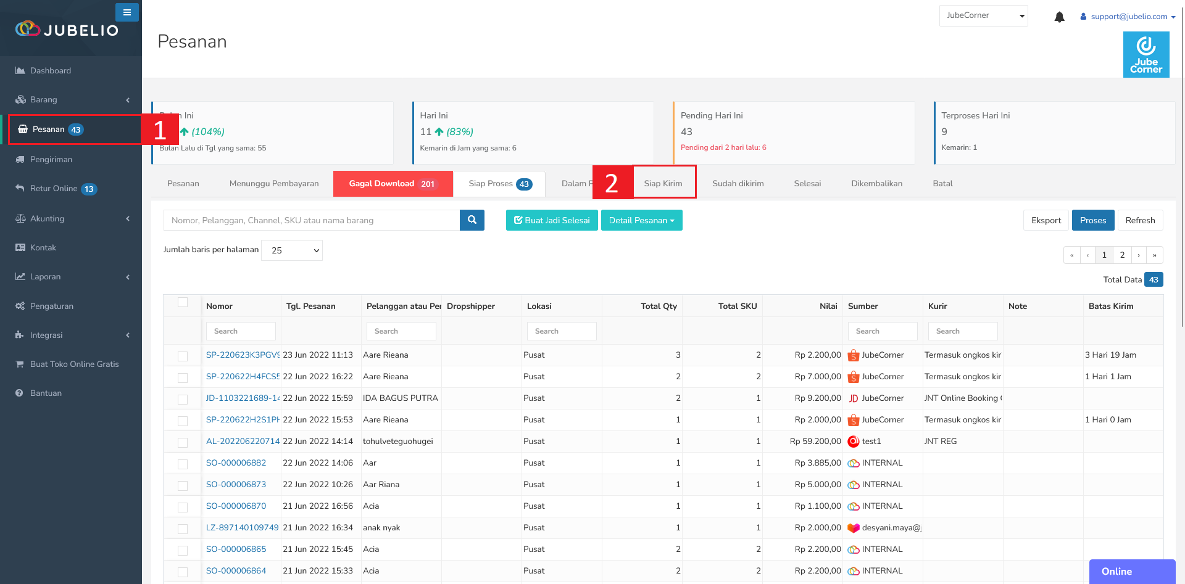Click the Pengiriman truck icon in sidebar
Image resolution: width=1185 pixels, height=584 pixels.
pos(20,159)
